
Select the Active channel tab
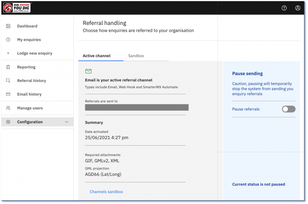click(96, 56)
